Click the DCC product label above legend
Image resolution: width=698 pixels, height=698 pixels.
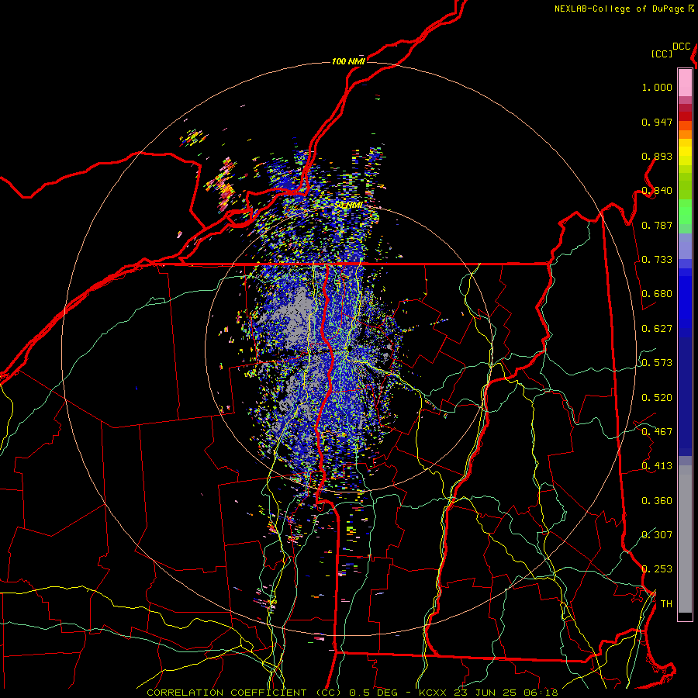coord(681,47)
